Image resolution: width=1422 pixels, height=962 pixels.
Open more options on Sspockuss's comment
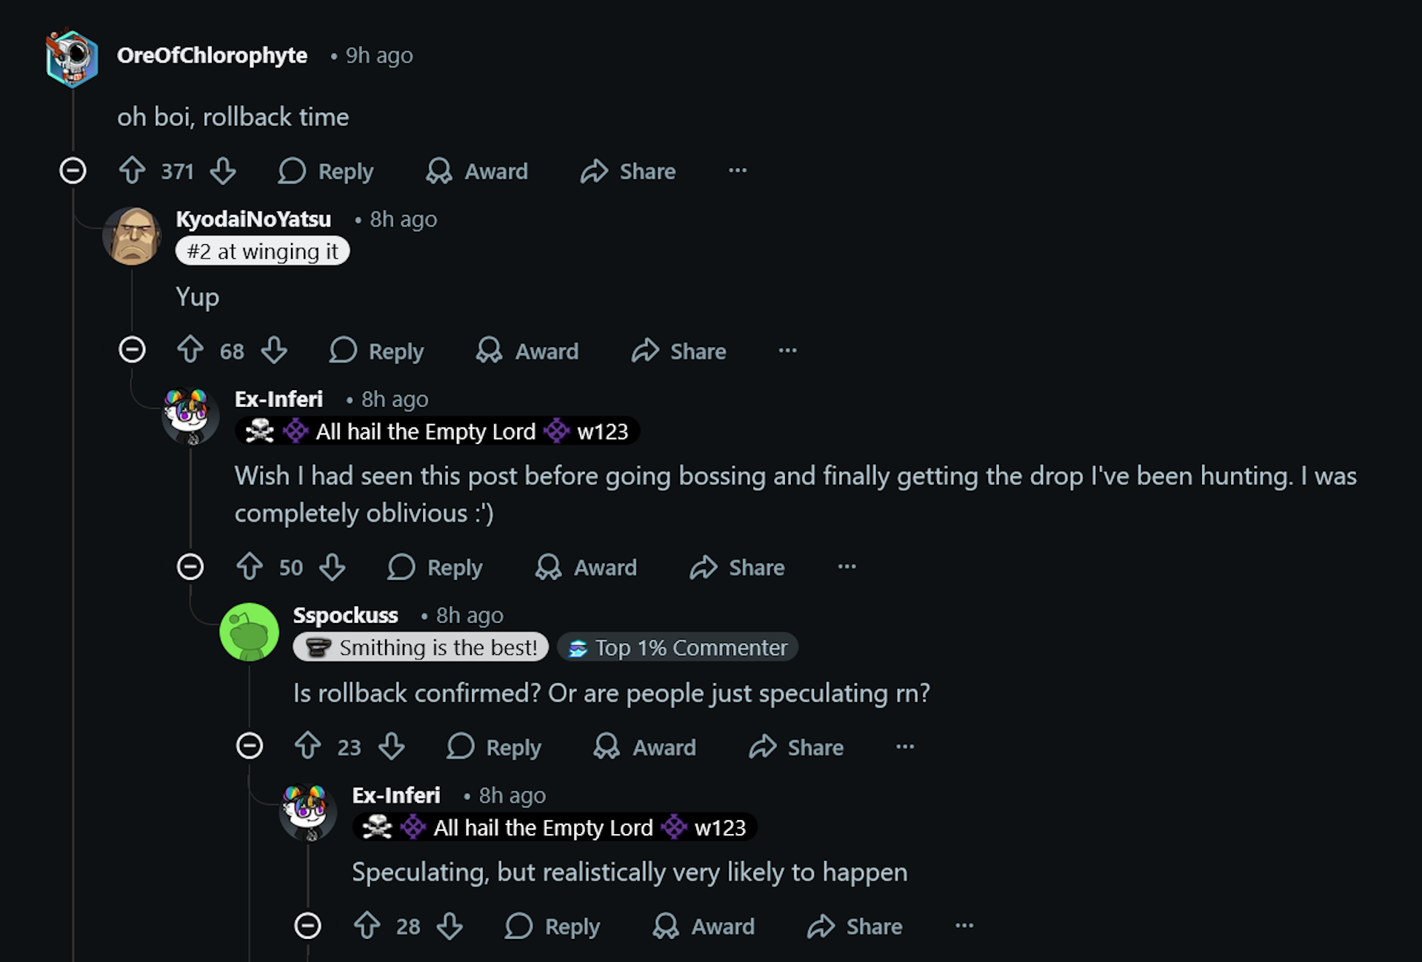coord(905,747)
